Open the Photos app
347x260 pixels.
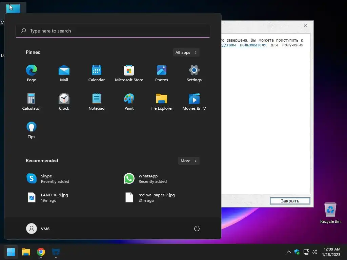click(162, 73)
